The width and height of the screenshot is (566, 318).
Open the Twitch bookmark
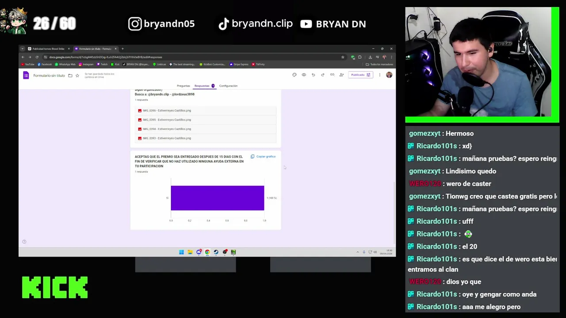pos(103,64)
